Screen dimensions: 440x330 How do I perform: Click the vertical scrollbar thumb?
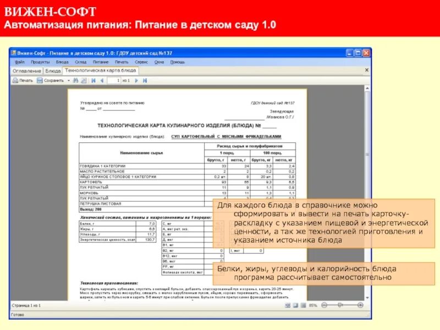[367, 155]
